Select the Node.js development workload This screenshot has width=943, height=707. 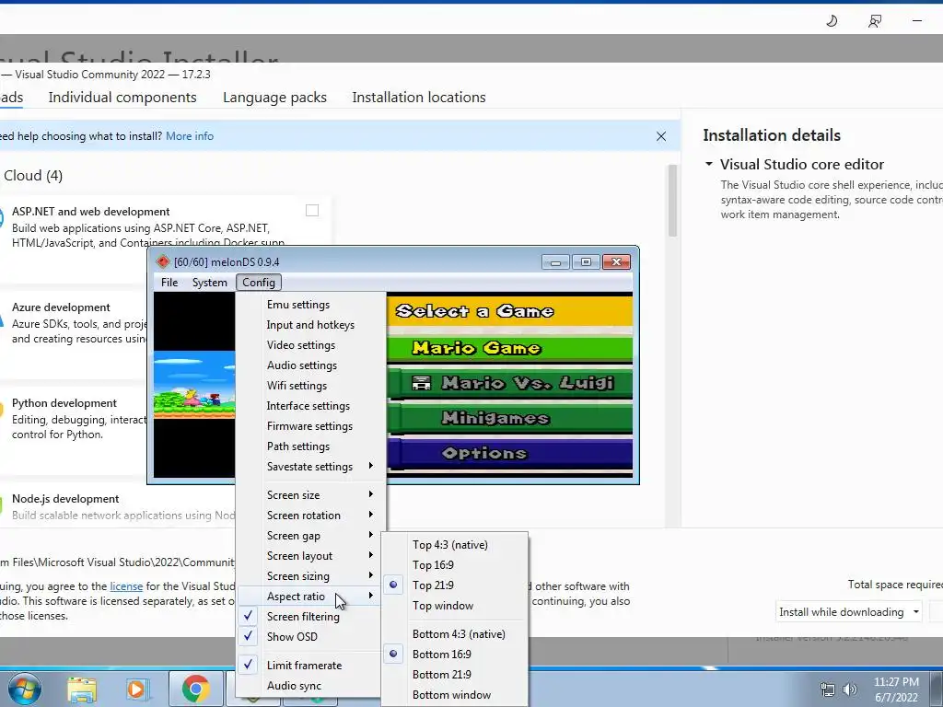(x=118, y=506)
